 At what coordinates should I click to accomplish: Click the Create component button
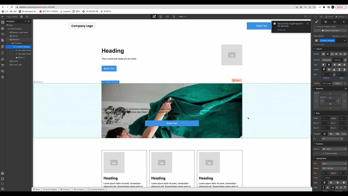pyautogui.click(x=330, y=30)
